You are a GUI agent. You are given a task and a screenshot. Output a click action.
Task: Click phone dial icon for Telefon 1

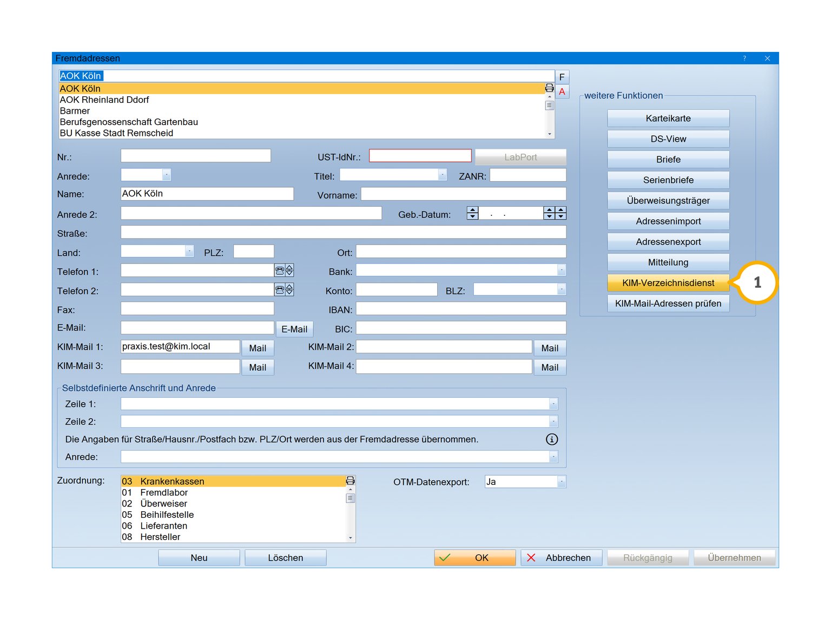pos(280,271)
